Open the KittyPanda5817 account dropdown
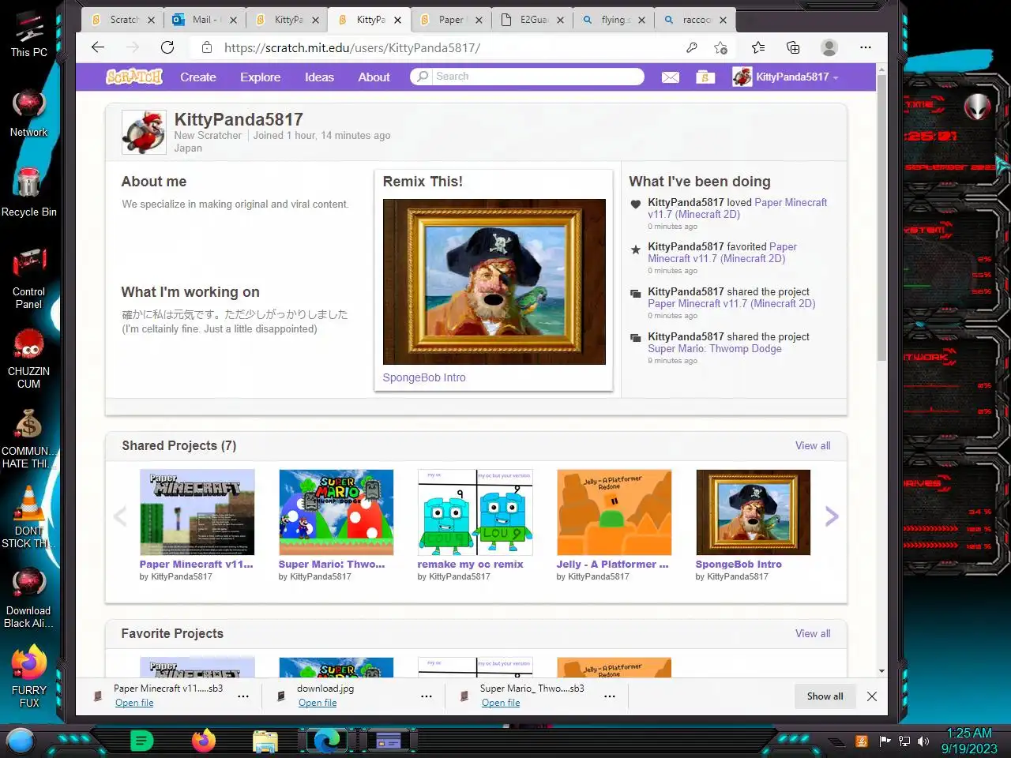The height and width of the screenshot is (758, 1011). 786,77
